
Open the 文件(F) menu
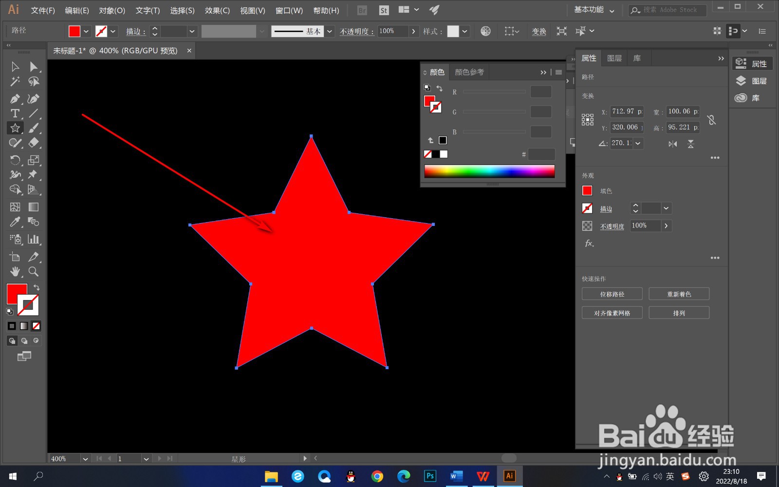(x=43, y=10)
